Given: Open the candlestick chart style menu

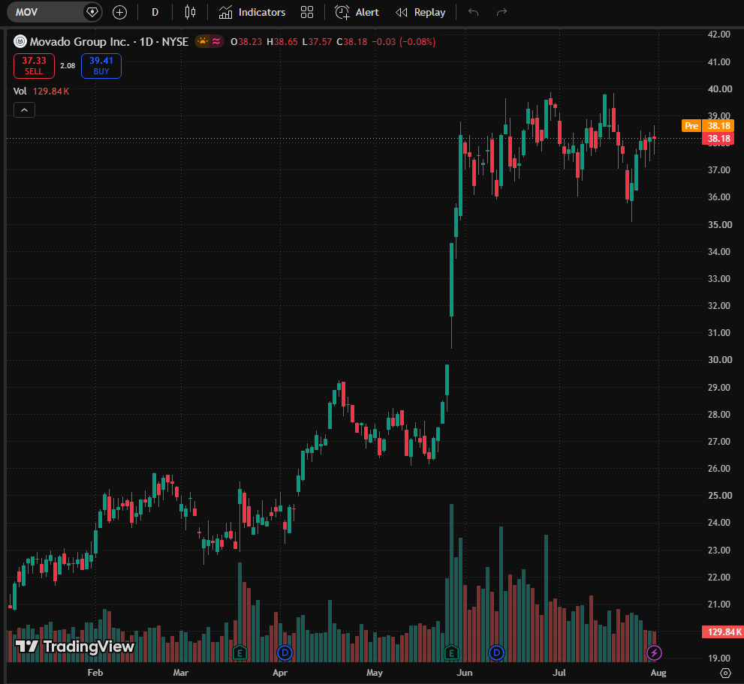Looking at the screenshot, I should point(190,12).
